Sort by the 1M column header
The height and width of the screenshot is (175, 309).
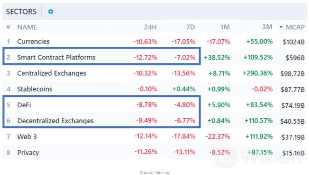(x=225, y=27)
